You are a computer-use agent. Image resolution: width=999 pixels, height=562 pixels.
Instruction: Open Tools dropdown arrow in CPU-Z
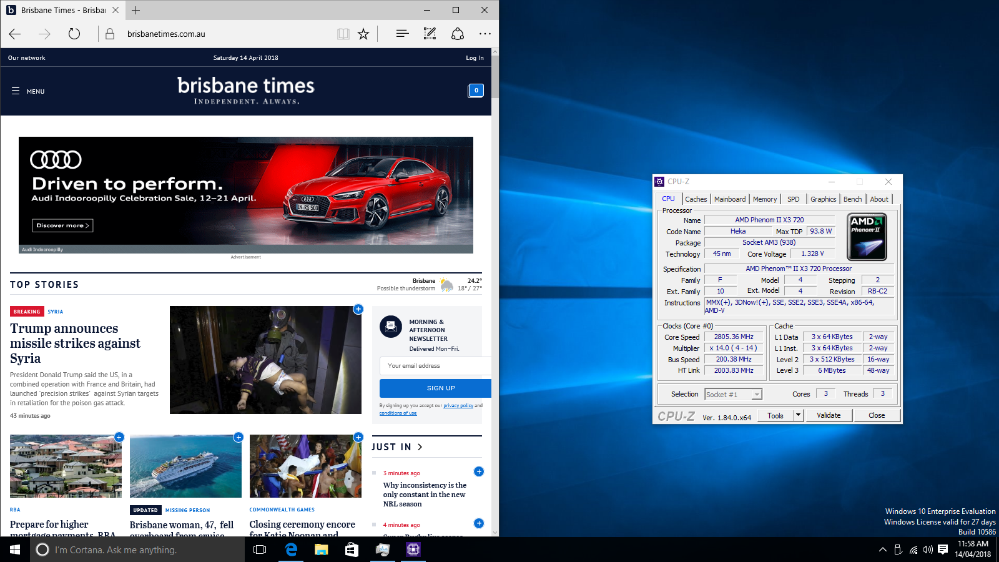[798, 415]
